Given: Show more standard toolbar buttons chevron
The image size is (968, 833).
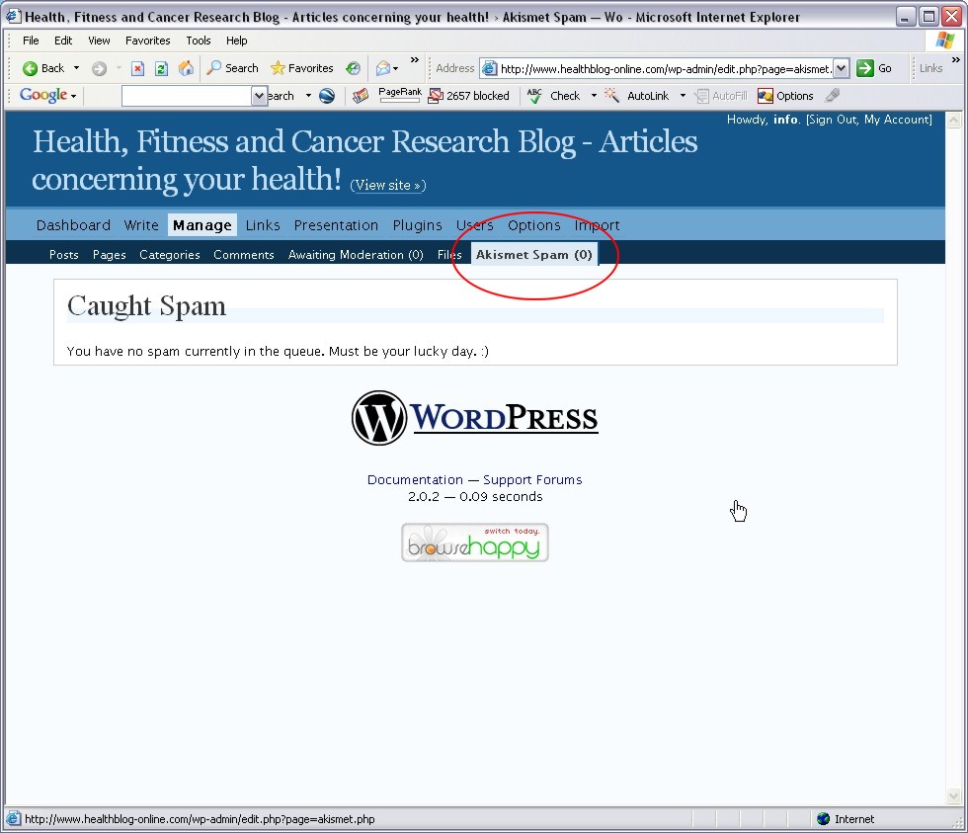Looking at the screenshot, I should point(415,60).
